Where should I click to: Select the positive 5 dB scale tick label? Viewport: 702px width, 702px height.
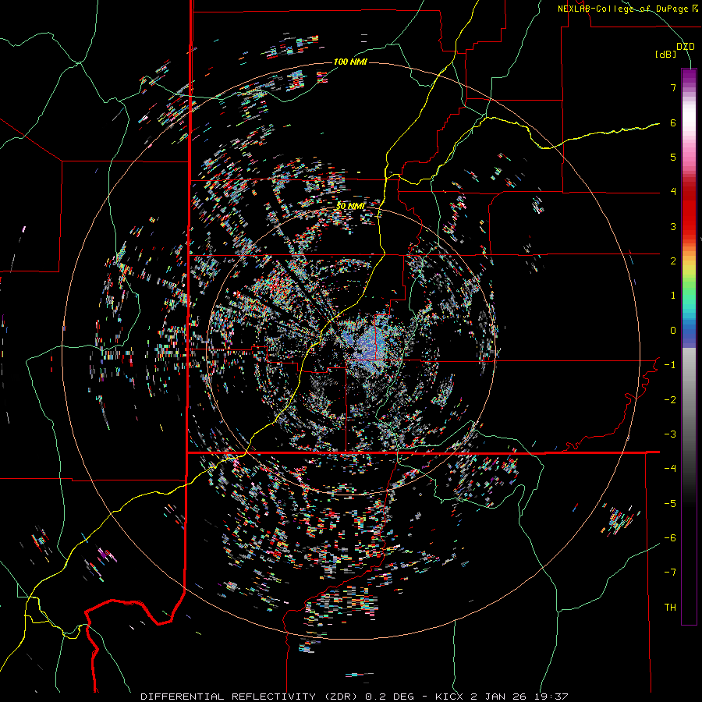(673, 157)
